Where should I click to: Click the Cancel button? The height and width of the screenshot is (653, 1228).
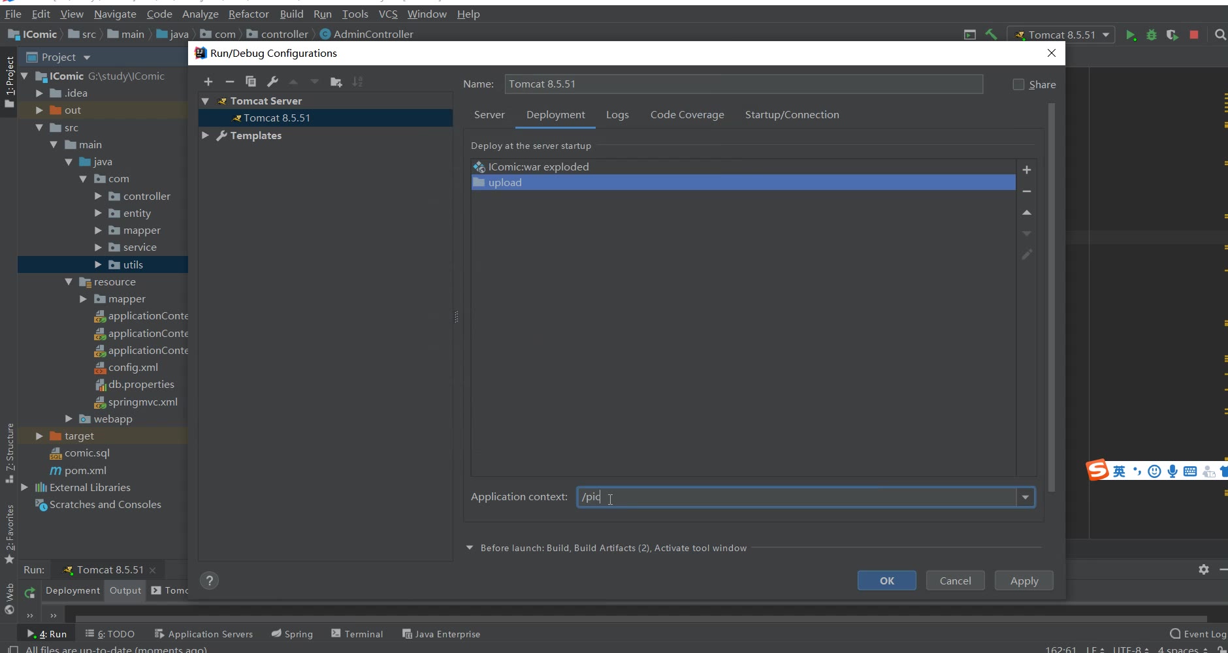tap(955, 581)
